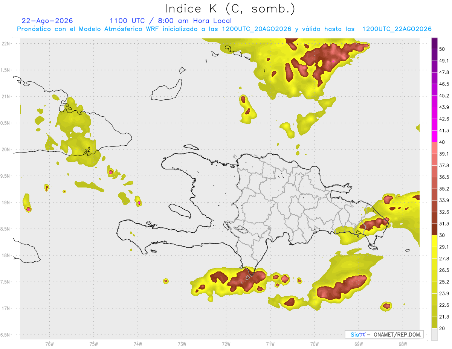Click the '18N' latitude label

click(6, 255)
